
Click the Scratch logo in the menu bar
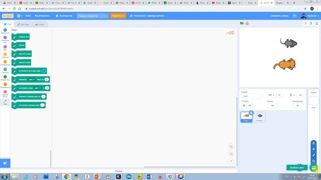click(8, 15)
